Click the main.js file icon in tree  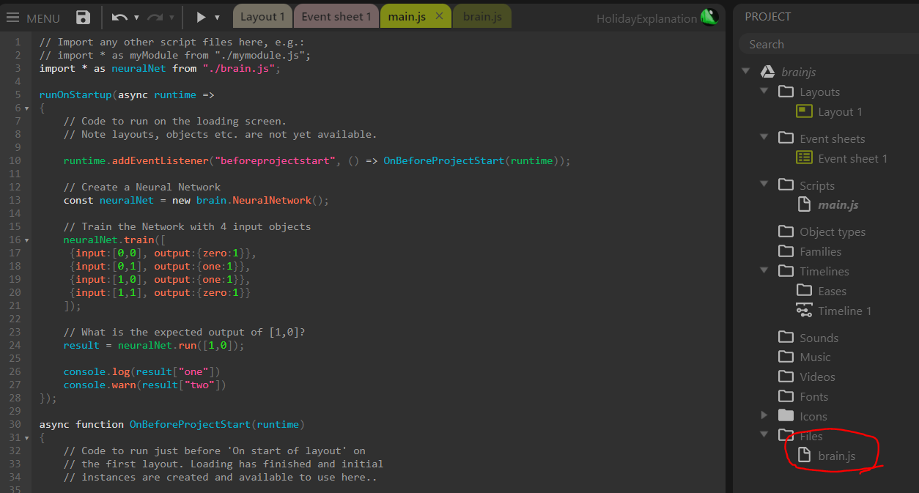point(805,204)
